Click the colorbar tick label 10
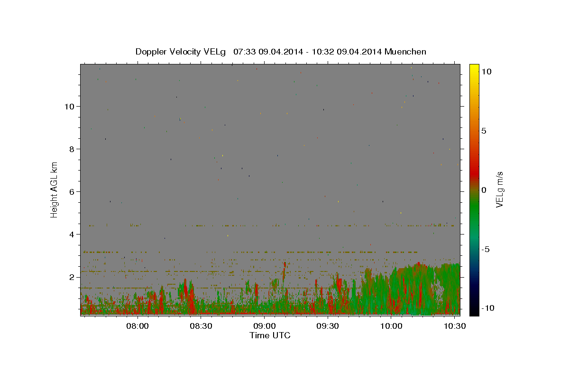Image resolution: width=569 pixels, height=379 pixels. point(486,72)
